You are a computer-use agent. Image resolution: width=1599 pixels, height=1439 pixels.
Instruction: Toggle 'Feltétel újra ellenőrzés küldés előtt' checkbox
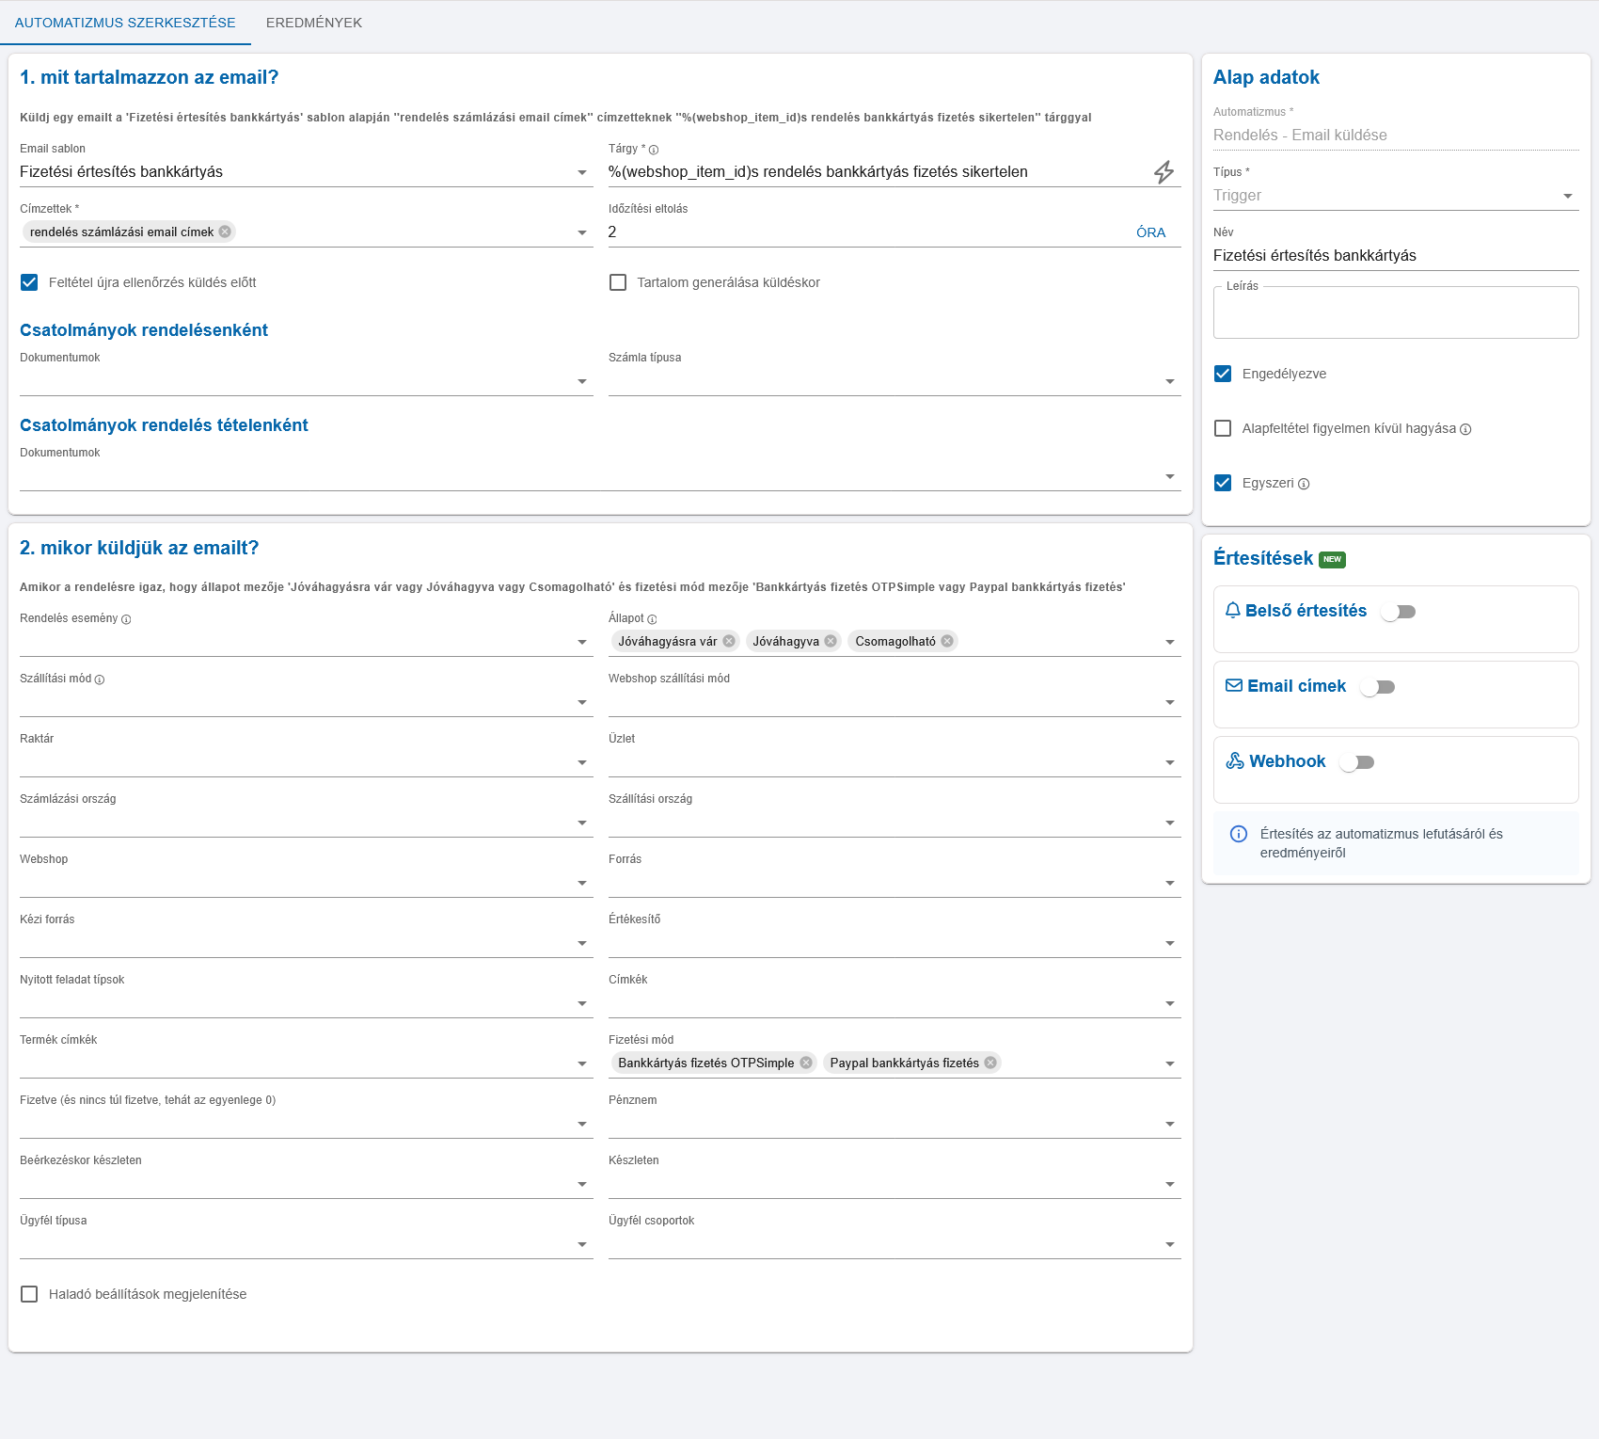[29, 282]
